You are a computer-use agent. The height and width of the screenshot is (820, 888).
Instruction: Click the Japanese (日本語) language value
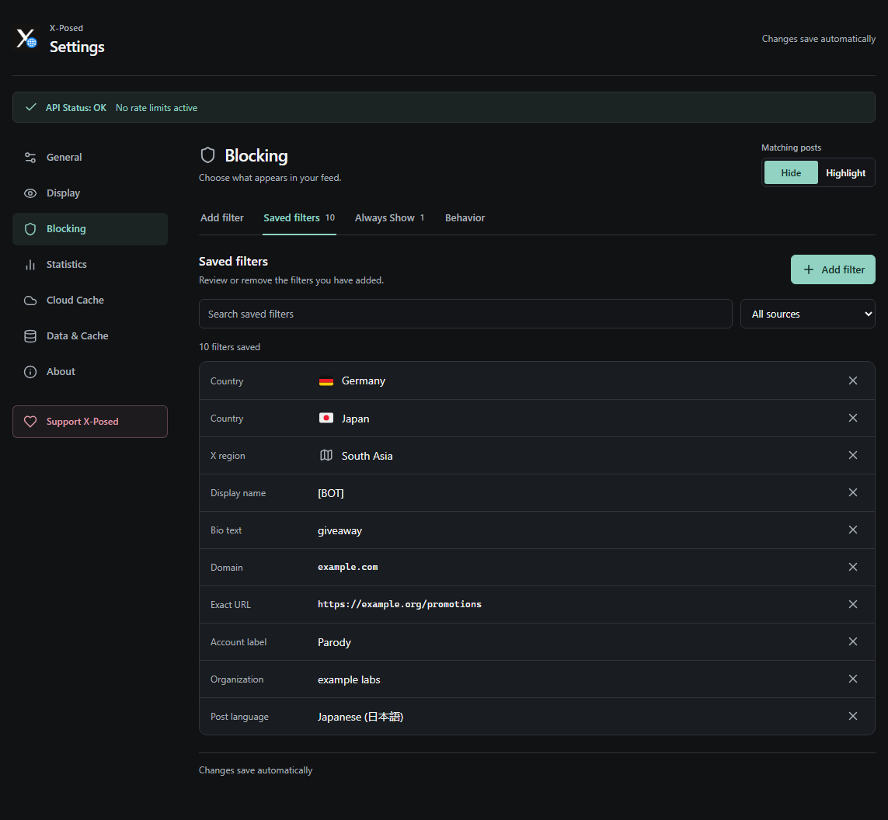[x=360, y=717]
